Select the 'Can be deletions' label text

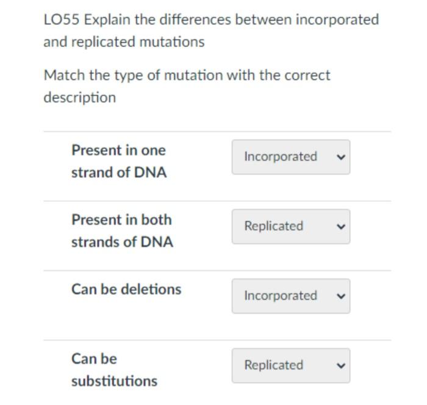pyautogui.click(x=126, y=289)
